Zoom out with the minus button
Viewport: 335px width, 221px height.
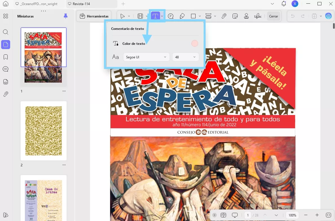[306, 215]
